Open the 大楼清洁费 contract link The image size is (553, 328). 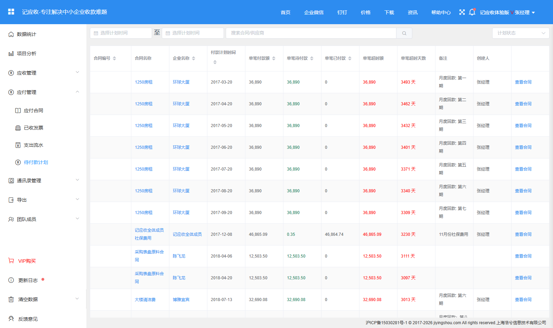point(145,300)
